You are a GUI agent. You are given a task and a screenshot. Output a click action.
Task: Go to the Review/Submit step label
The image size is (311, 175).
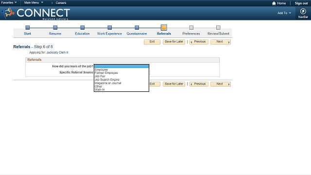(218, 34)
